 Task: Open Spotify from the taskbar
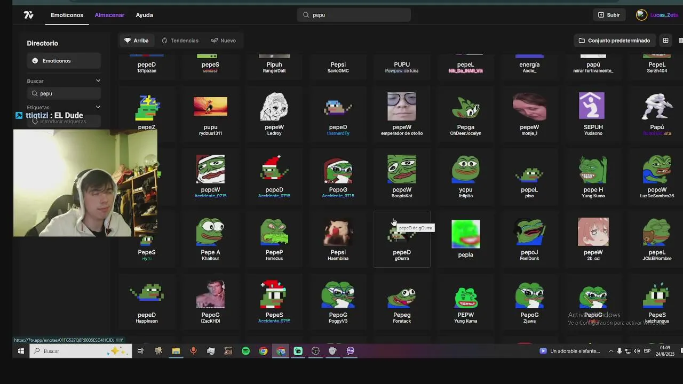click(x=245, y=351)
